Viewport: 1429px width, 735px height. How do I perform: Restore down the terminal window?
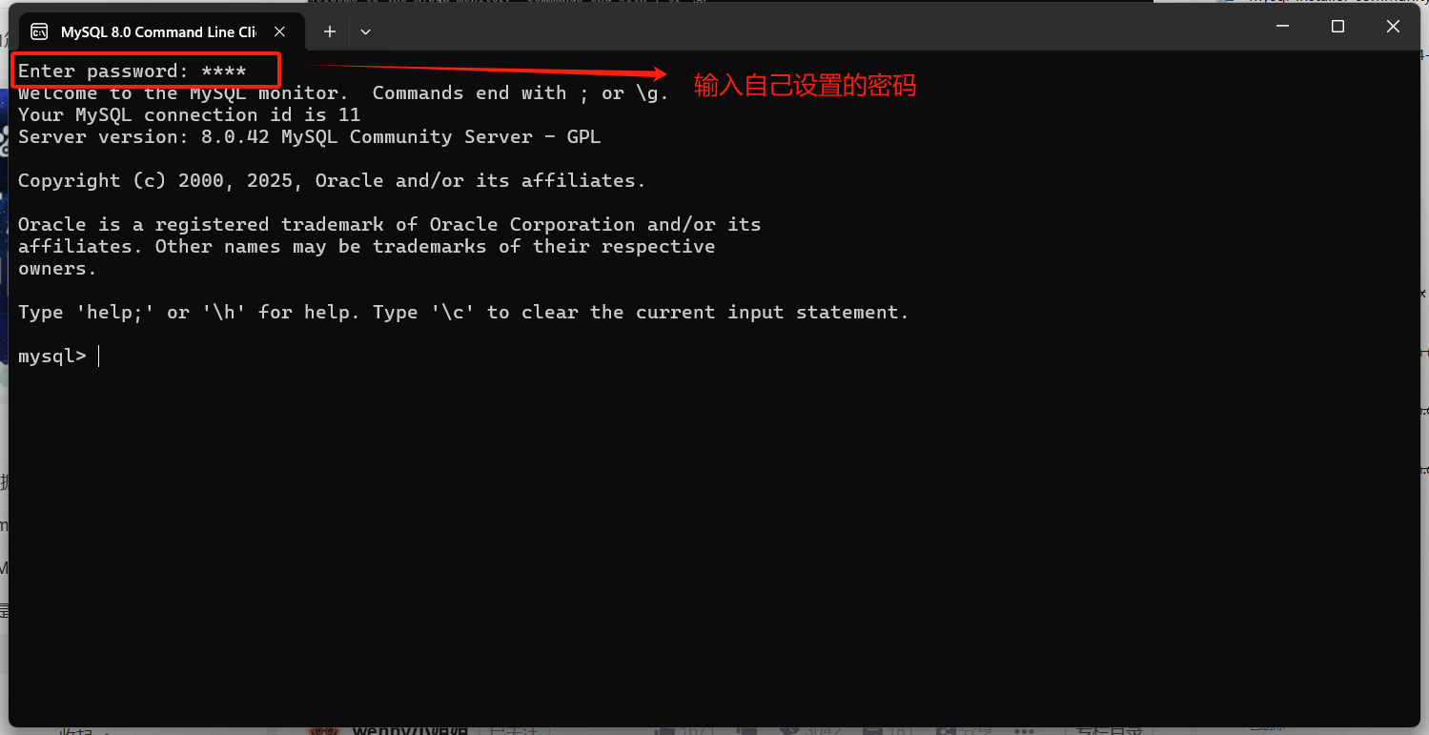pos(1337,26)
